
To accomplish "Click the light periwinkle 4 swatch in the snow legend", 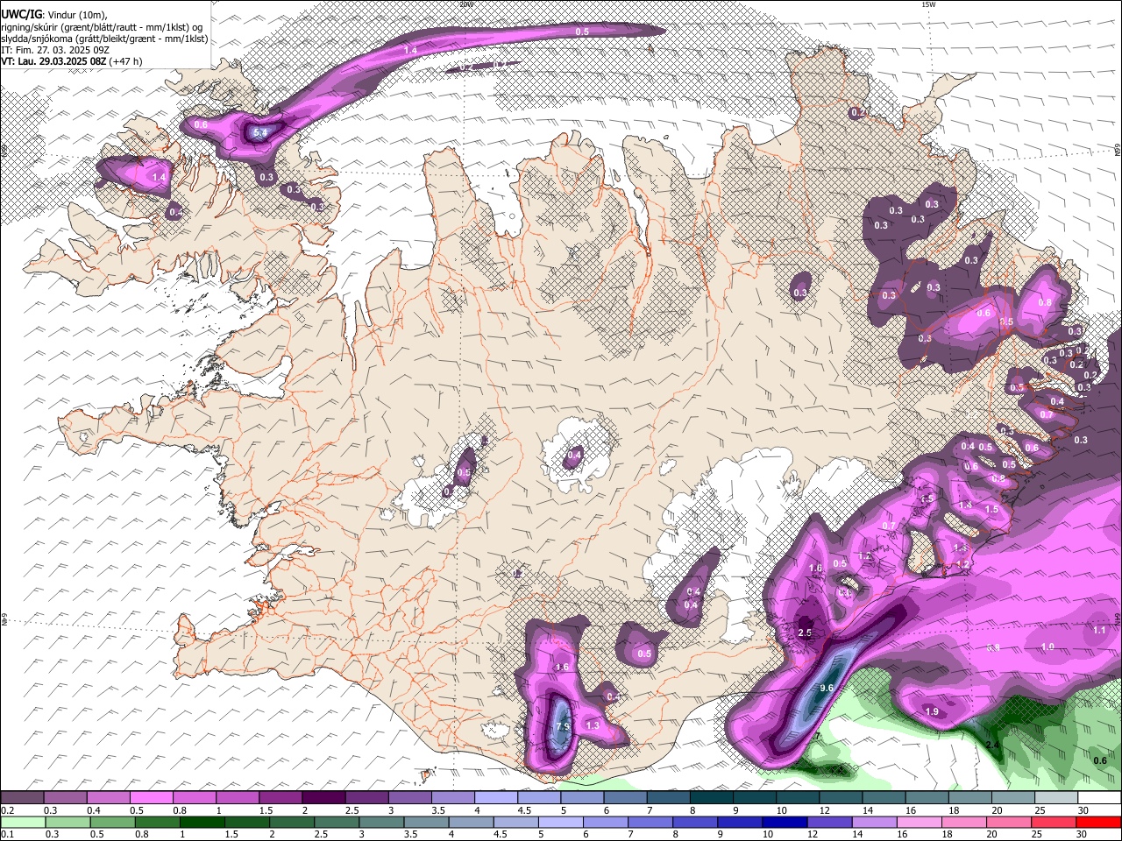I will pos(496,798).
